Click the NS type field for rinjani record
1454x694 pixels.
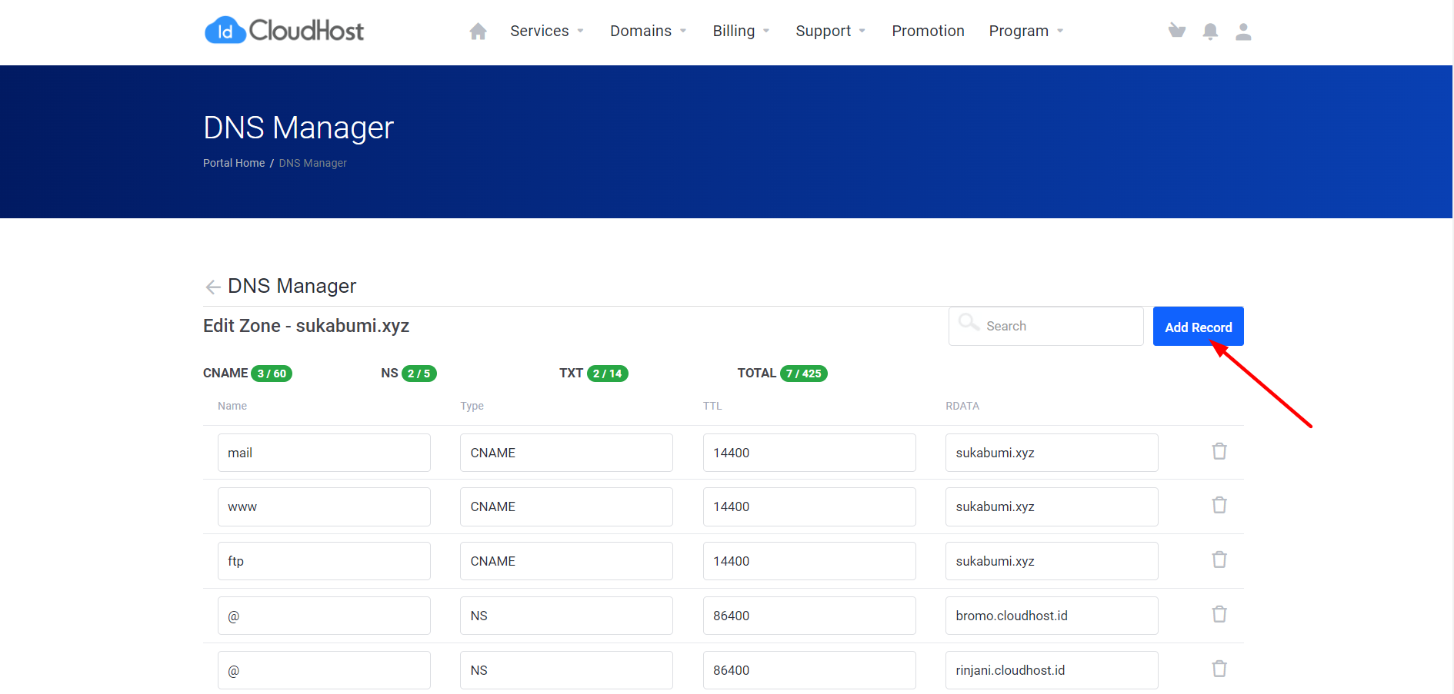tap(566, 670)
